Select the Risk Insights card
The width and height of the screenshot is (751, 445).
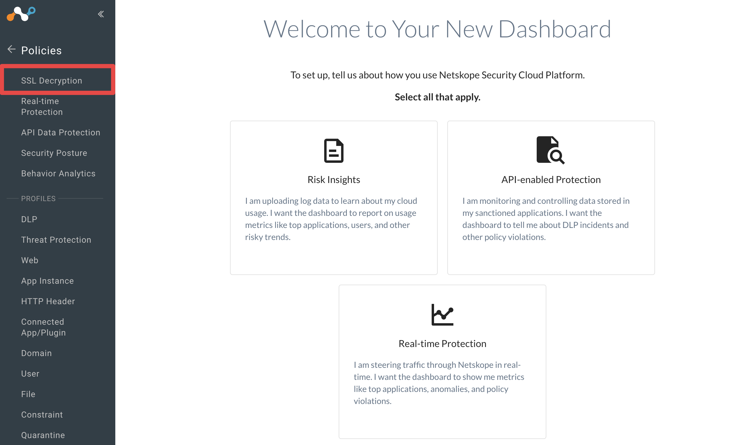point(334,198)
